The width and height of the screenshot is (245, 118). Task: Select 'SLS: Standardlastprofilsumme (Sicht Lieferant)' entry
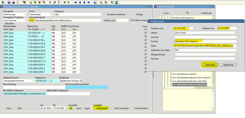[x=191, y=78]
